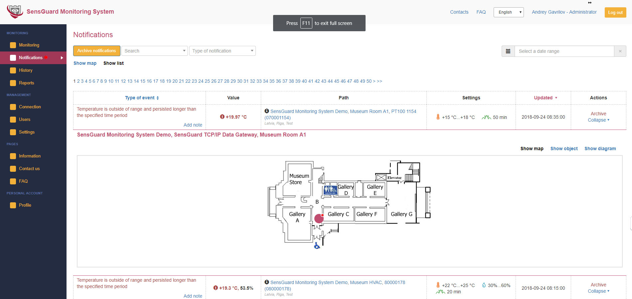Open the Profile icon under Personal Account

point(13,205)
